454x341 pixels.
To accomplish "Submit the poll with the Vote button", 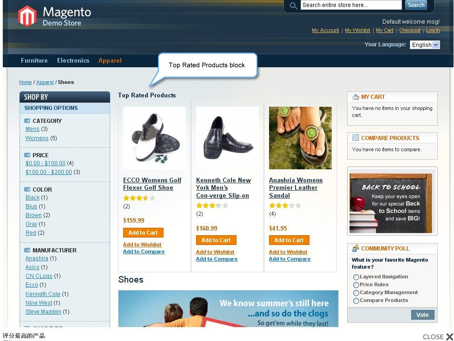I will [x=422, y=315].
